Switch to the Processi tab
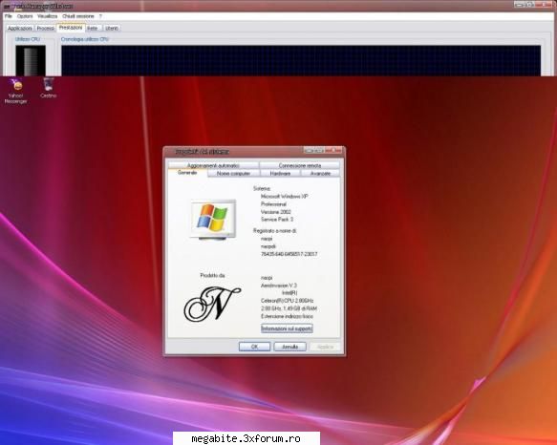The height and width of the screenshot is (445, 557). click(x=46, y=28)
